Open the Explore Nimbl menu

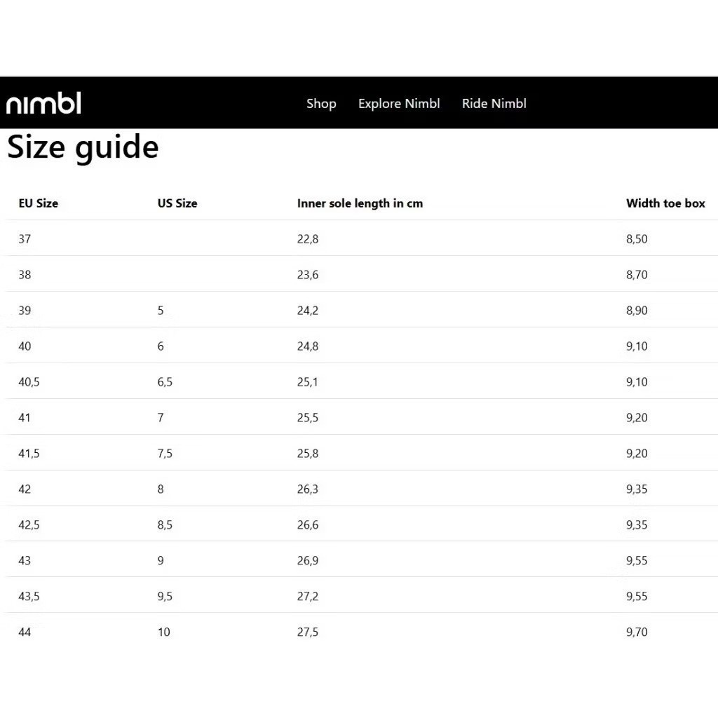pos(399,104)
